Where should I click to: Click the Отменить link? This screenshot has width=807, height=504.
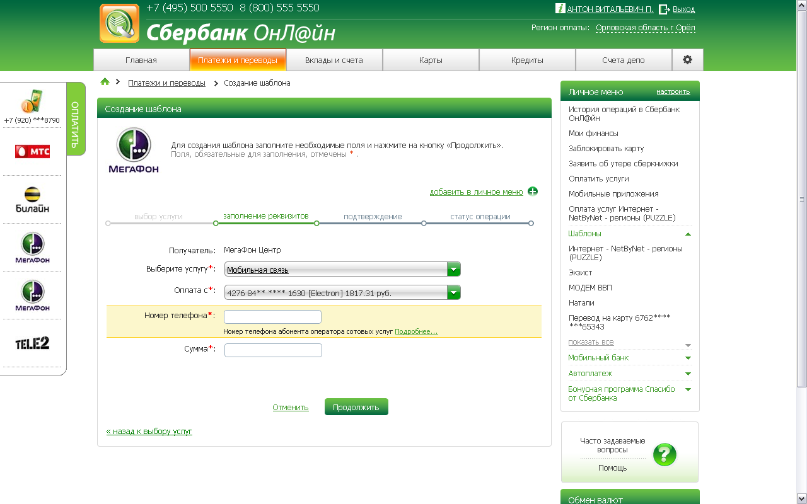pyautogui.click(x=291, y=408)
